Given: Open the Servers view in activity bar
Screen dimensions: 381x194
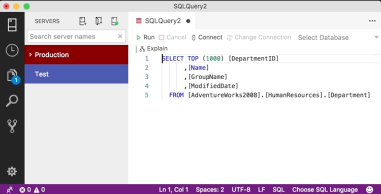Looking at the screenshot, I should click(12, 25).
